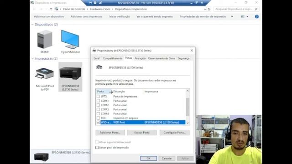
Task: Click 'Ver o que está sendo impresso'
Action: 155,16
